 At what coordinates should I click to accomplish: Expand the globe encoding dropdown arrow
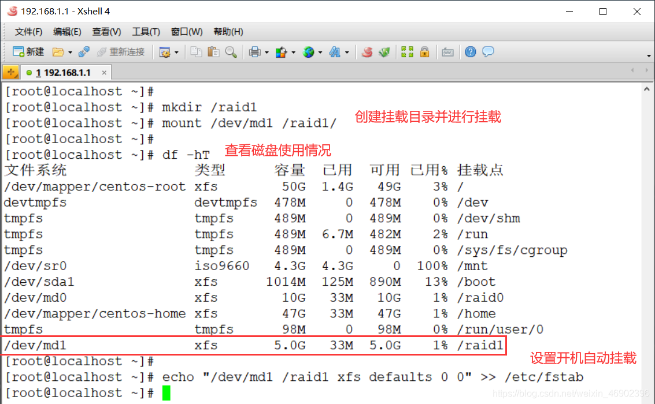tap(320, 53)
